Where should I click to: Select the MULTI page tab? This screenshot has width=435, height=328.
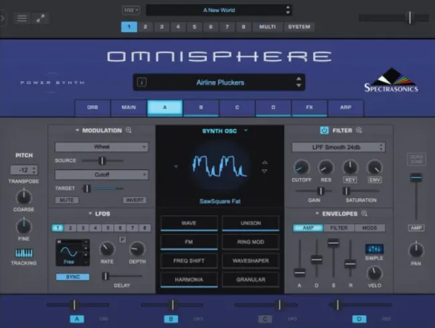tap(268, 27)
